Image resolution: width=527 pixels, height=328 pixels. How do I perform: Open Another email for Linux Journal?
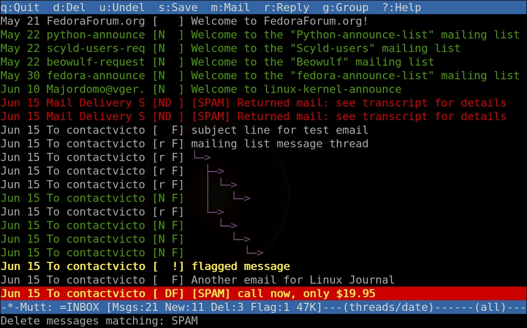tap(263, 280)
